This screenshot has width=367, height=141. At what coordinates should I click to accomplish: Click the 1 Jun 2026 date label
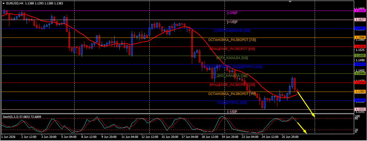pyautogui.click(x=8, y=136)
